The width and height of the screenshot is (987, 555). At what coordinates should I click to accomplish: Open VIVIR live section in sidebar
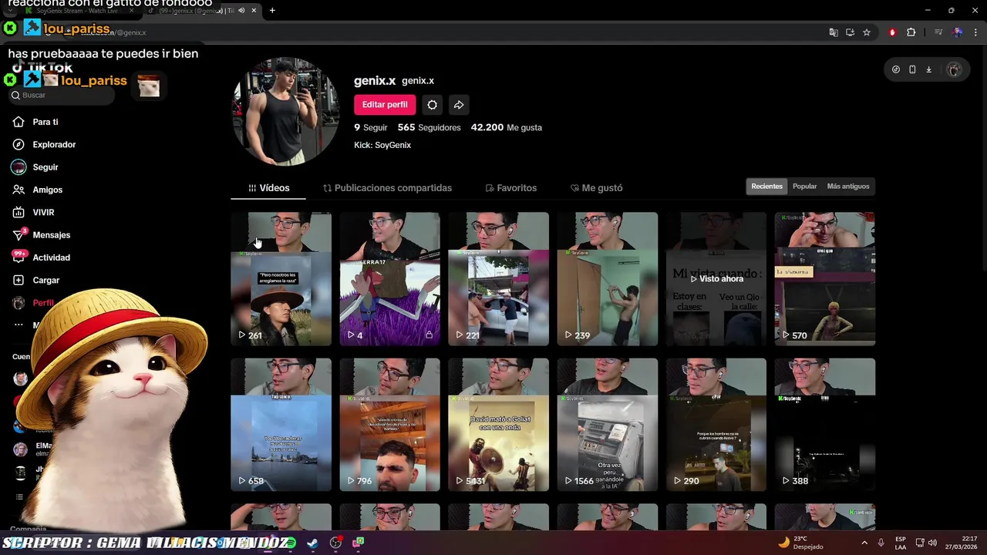[x=43, y=212]
